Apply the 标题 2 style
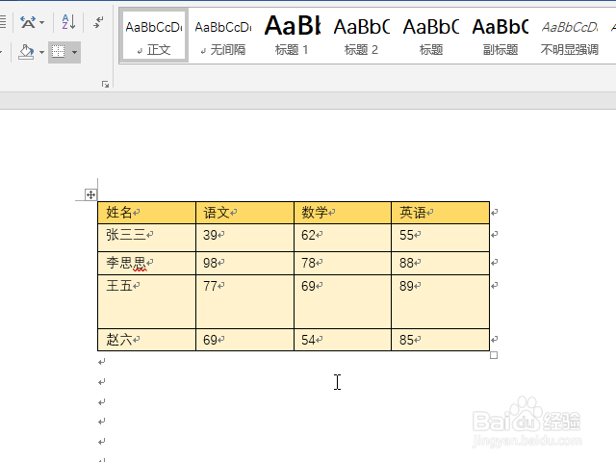 click(x=362, y=36)
